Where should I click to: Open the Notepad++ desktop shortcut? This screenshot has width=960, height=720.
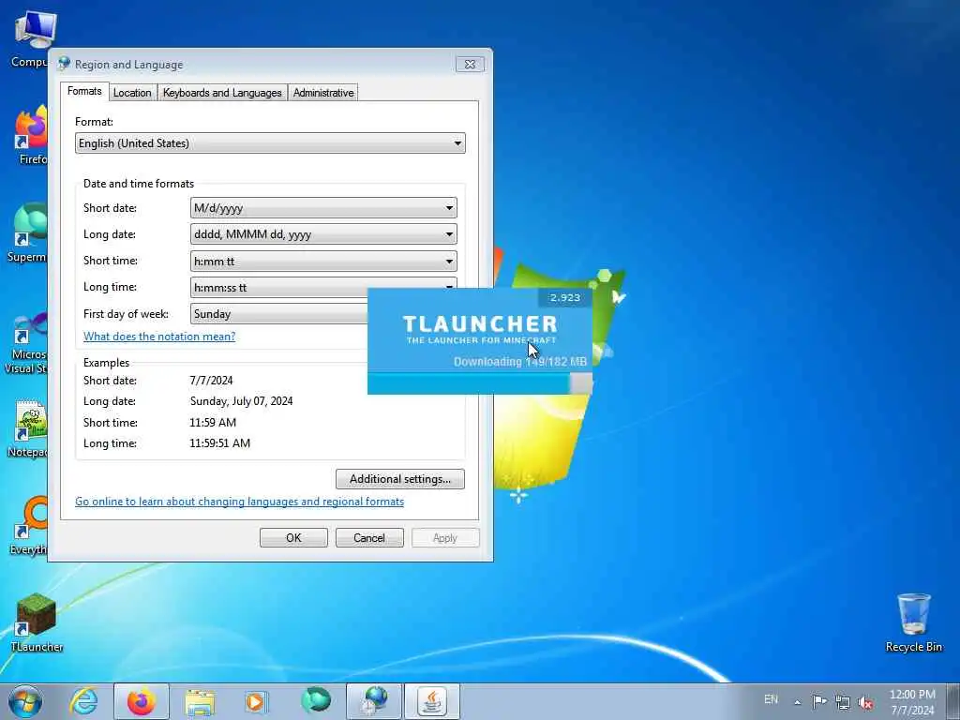29,428
